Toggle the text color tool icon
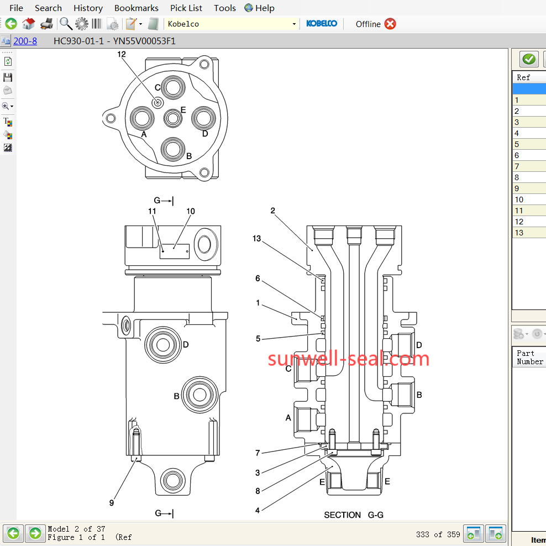Screen dimensions: 546x546 (8, 122)
